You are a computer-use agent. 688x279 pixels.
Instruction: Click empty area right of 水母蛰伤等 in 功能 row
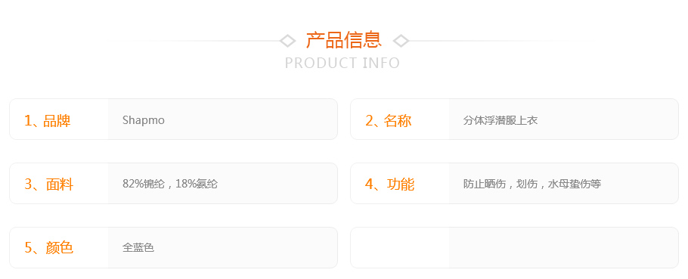tap(640, 184)
